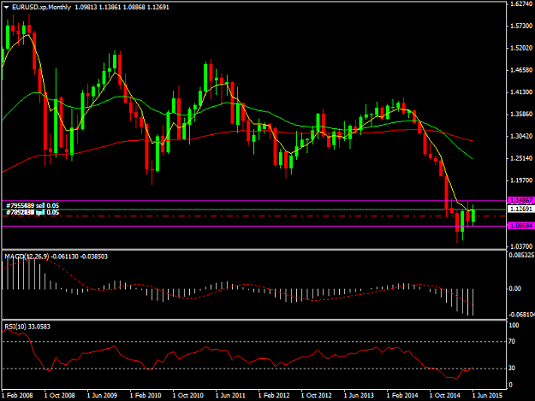
Task: Click the current price label 1.12691 on axis
Action: click(x=521, y=209)
